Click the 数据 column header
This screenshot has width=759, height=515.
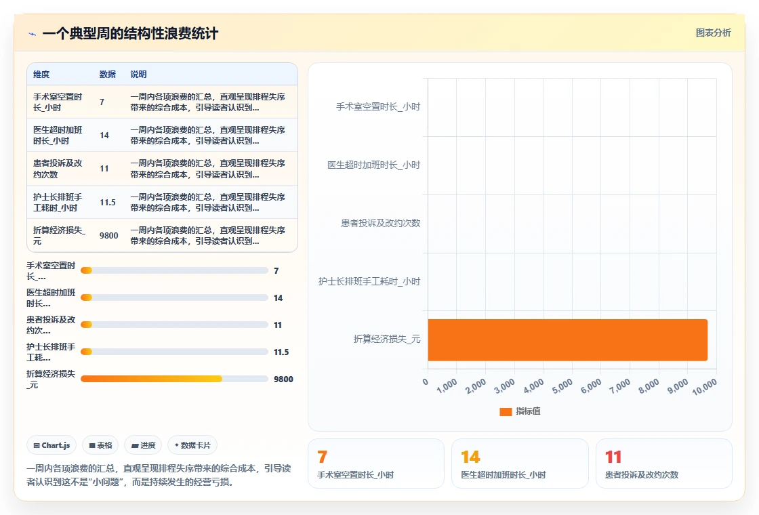click(x=108, y=74)
